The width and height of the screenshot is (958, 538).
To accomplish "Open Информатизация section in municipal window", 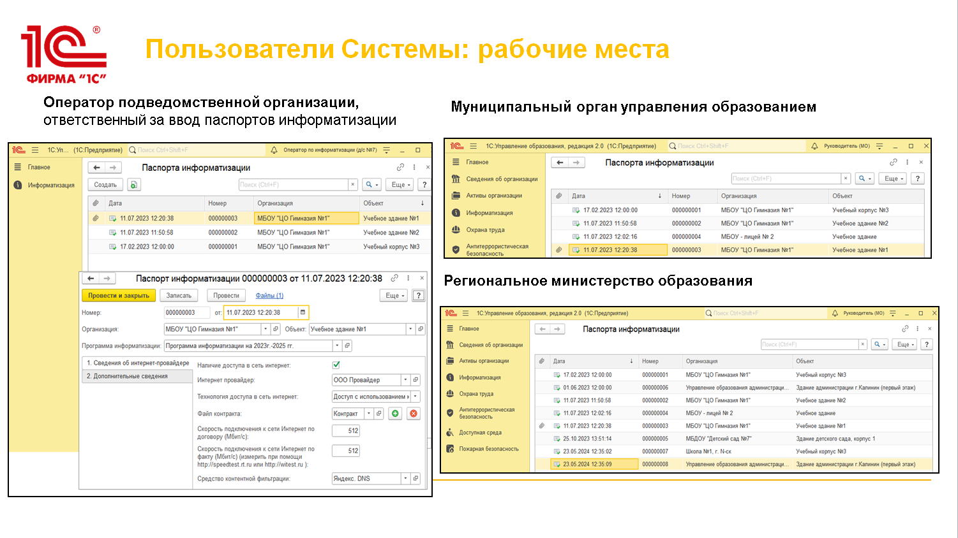I will click(x=489, y=213).
